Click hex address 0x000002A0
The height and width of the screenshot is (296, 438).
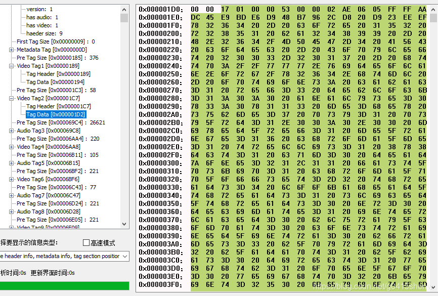(x=161, y=114)
